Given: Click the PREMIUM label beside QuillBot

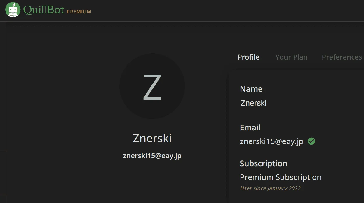Looking at the screenshot, I should pyautogui.click(x=79, y=12).
